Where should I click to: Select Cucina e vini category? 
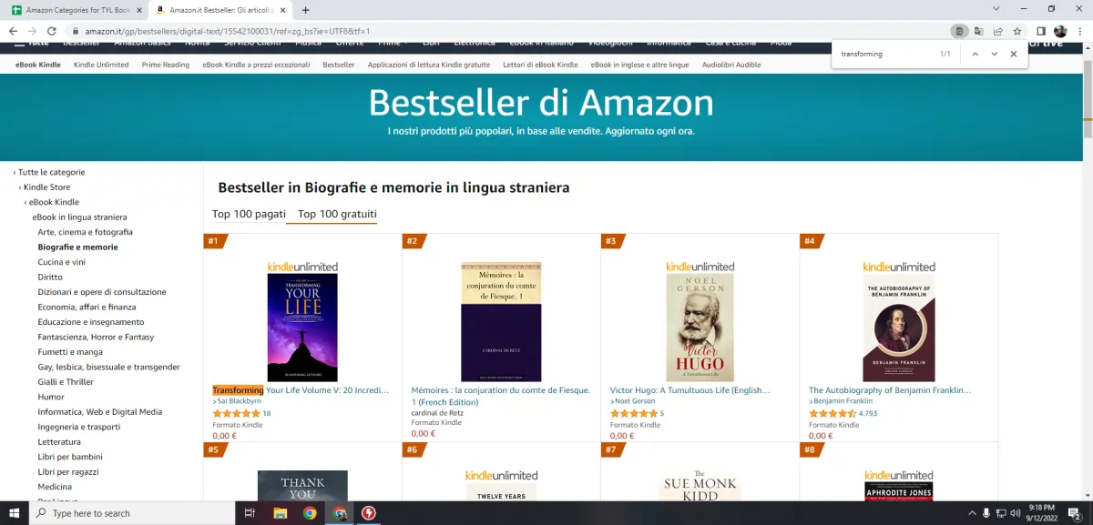[x=63, y=262]
